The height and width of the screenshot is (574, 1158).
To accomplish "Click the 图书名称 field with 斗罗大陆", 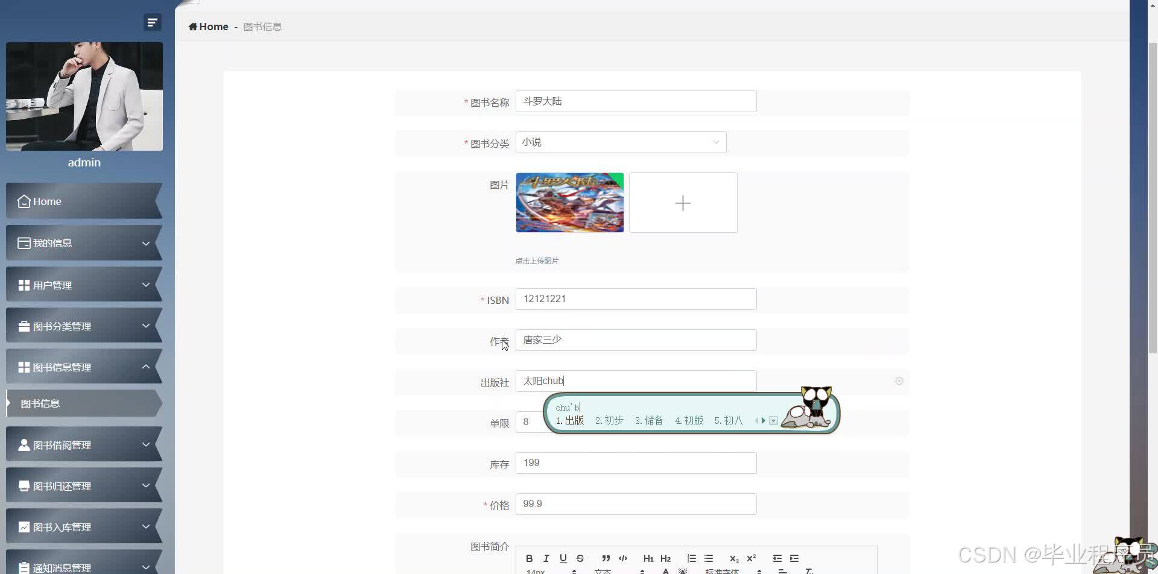I will point(636,101).
